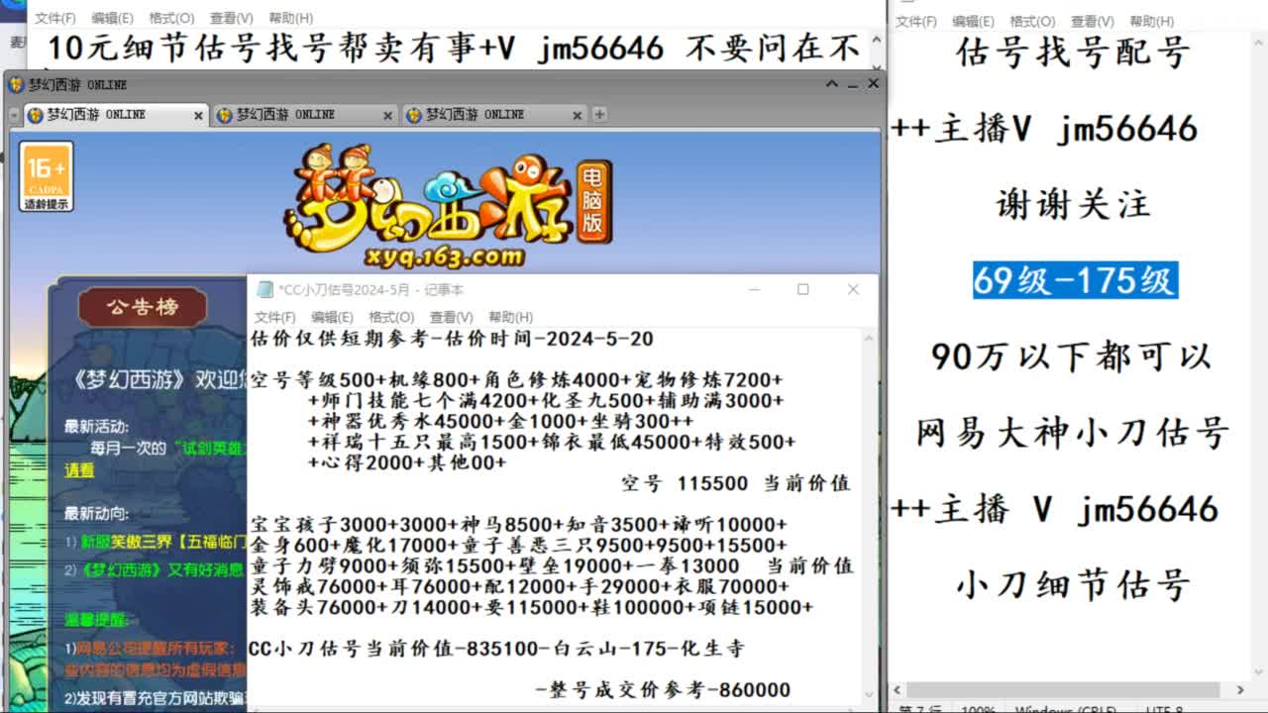Click the notepad file icon in CC小刀估号 title bar
Screen dimensions: 1268x713
[x=264, y=289]
